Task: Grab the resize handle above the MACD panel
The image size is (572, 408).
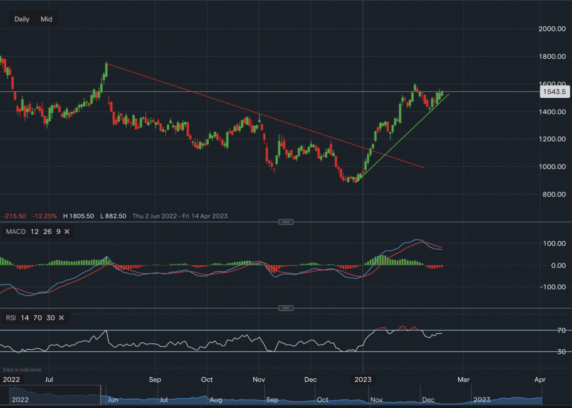Action: [286, 222]
